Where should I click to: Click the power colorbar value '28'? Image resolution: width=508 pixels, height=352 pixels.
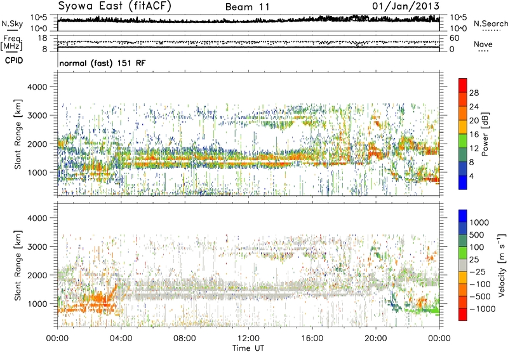tap(474, 93)
